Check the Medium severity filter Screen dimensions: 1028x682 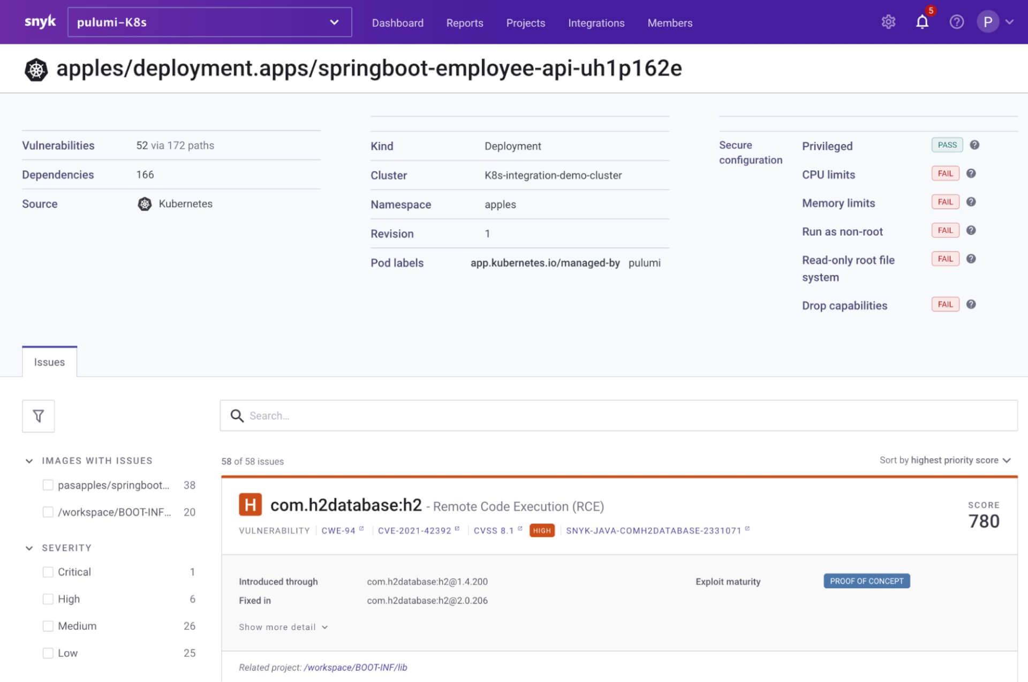pyautogui.click(x=48, y=626)
